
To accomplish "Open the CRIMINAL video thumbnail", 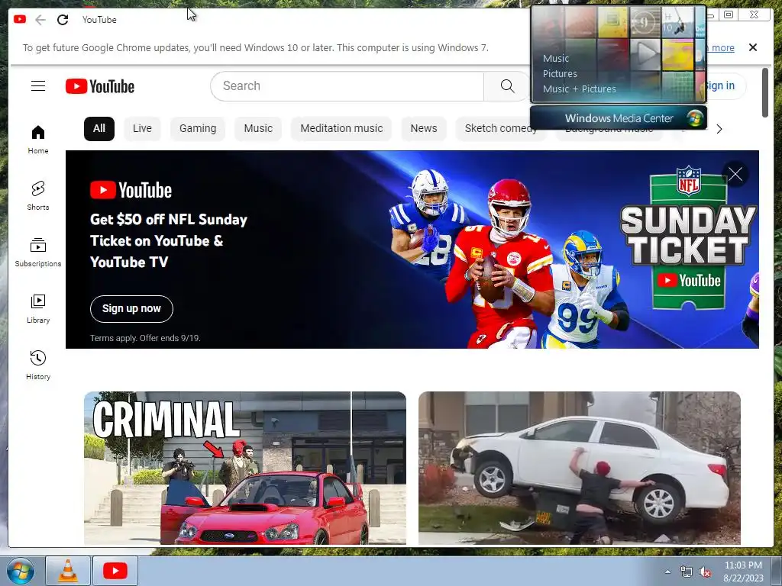I will click(245, 468).
